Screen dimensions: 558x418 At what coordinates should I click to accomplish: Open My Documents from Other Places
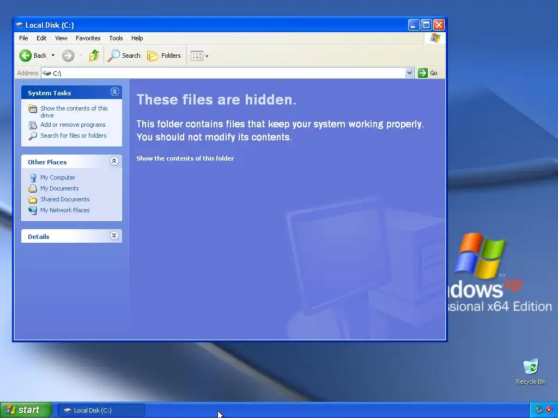tap(59, 188)
